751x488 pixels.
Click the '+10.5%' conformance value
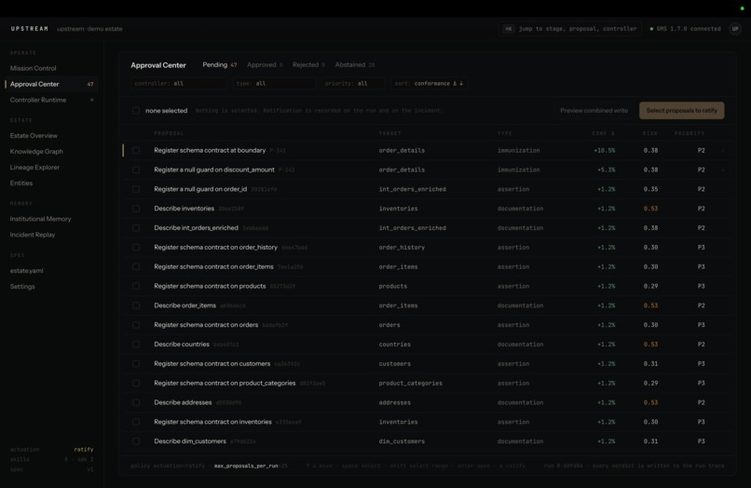[605, 150]
